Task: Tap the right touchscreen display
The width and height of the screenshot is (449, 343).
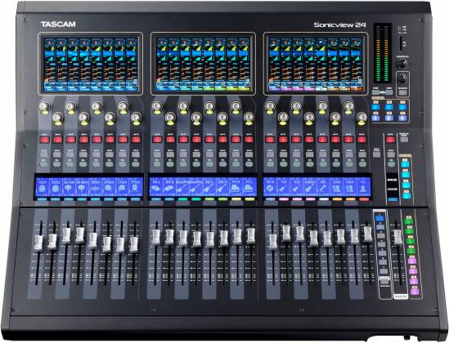Action: coord(316,64)
